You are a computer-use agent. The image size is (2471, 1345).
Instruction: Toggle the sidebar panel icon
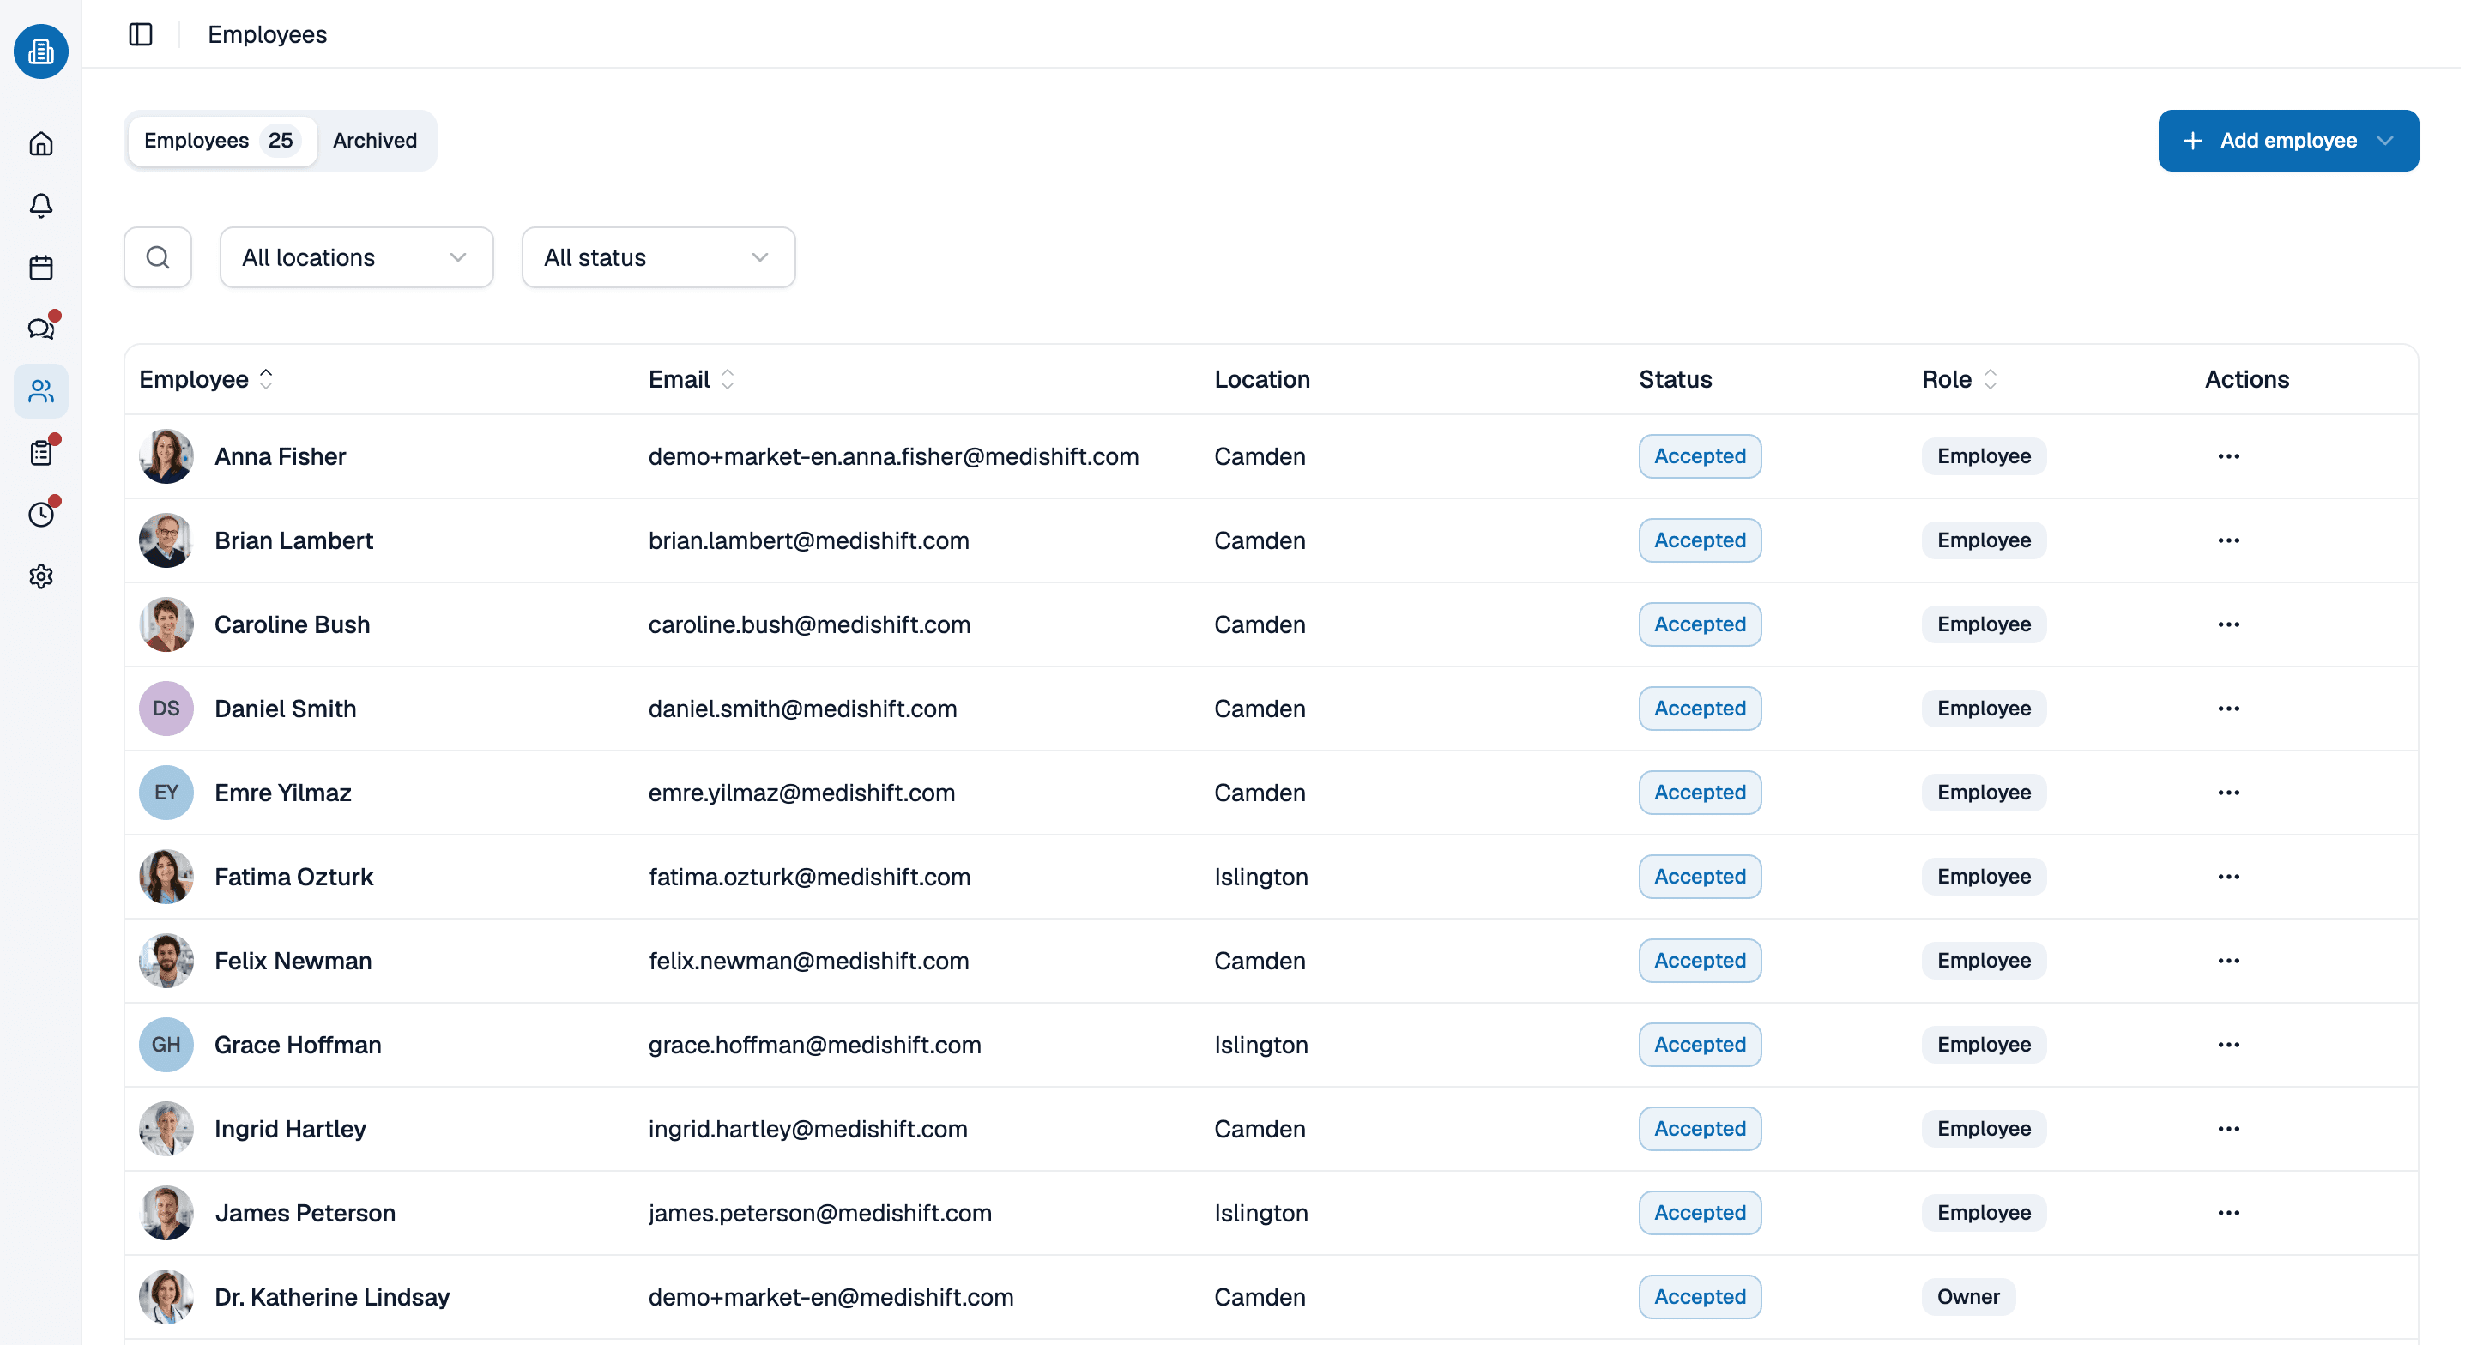coord(141,34)
